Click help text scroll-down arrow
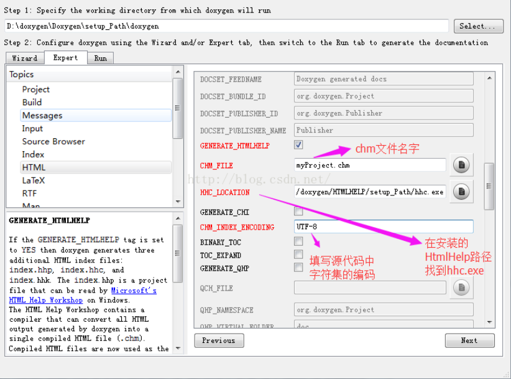 coord(178,349)
